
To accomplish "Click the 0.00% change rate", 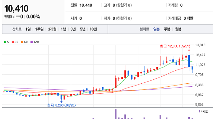I will point(33,17).
